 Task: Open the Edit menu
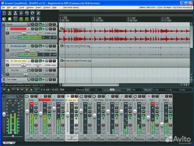(9, 8)
